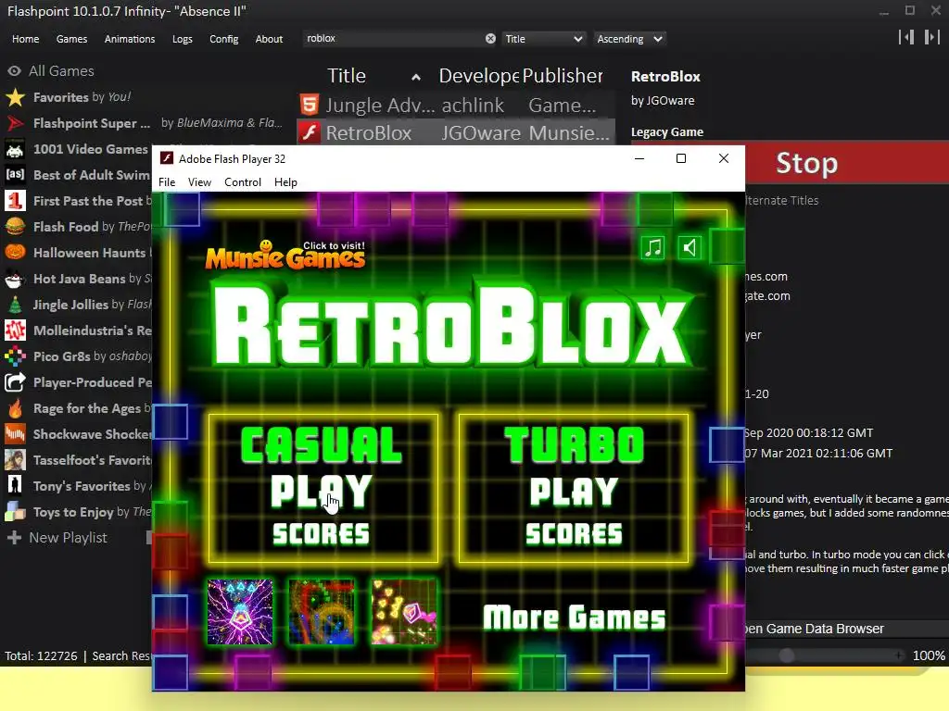Viewport: 949px width, 711px height.
Task: Click the Molleindustria playlist icon
Action: (x=15, y=331)
